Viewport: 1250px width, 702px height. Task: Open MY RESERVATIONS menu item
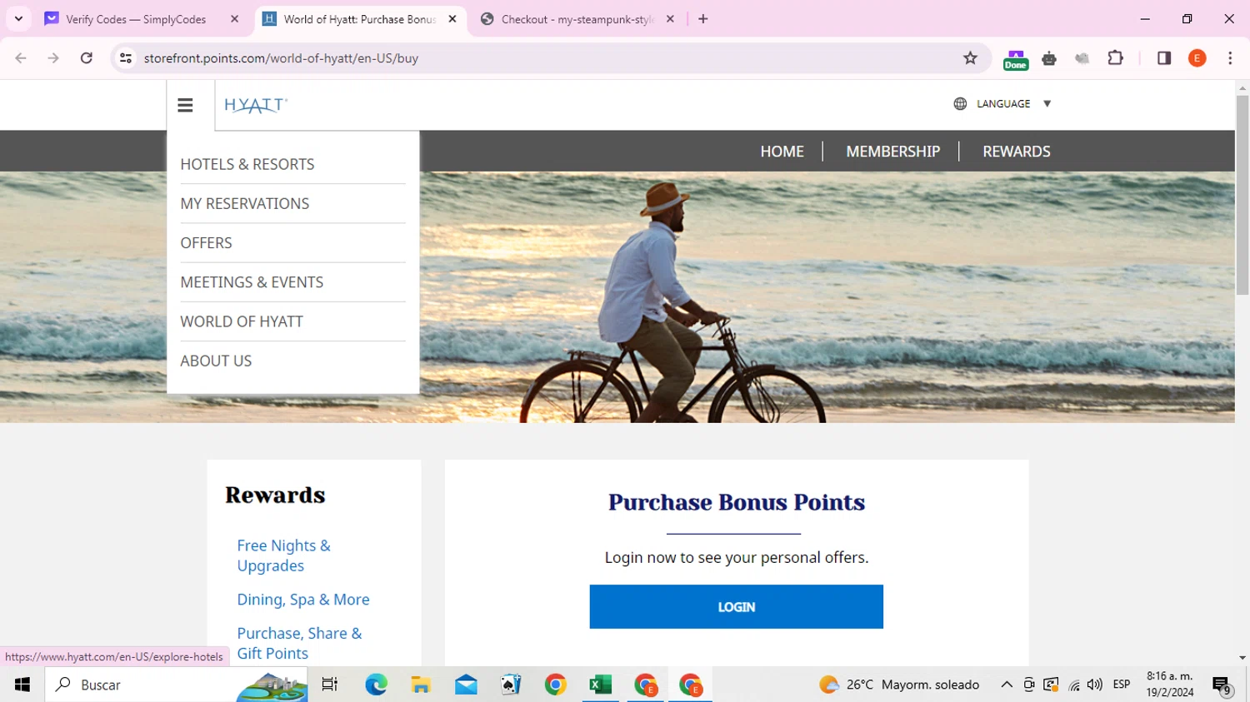click(245, 203)
